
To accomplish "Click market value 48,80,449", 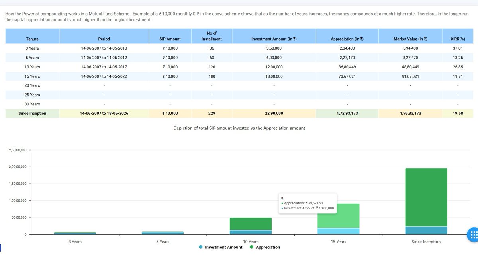I will click(410, 67).
